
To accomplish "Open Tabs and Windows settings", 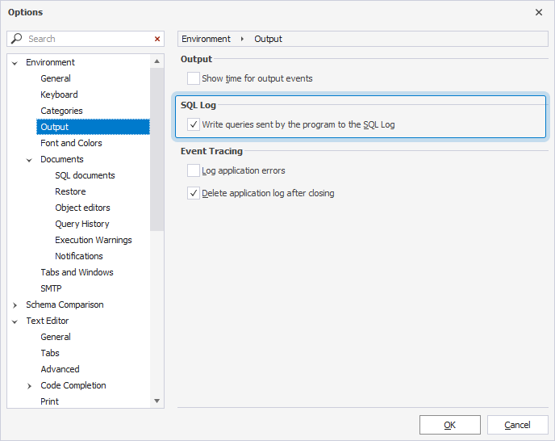I will tap(77, 272).
